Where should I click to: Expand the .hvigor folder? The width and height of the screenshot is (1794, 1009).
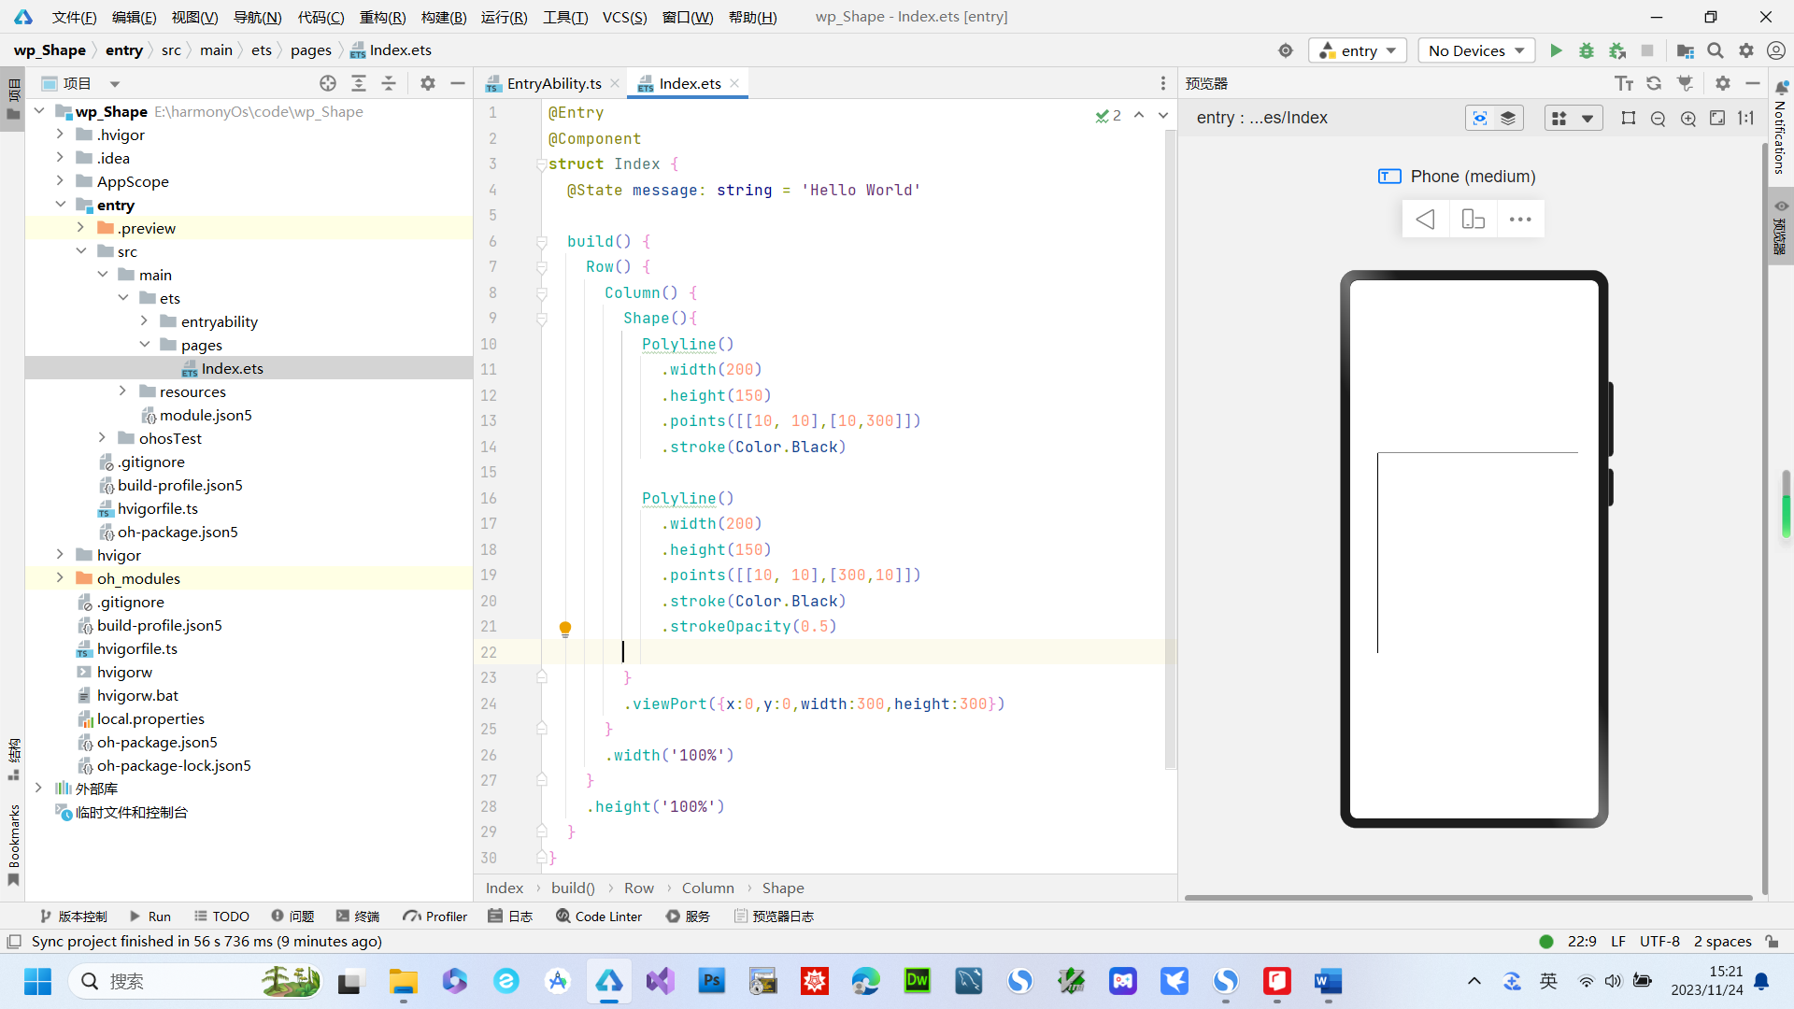(x=60, y=135)
